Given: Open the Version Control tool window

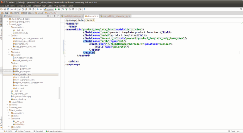Looking at the screenshot, I should click(x=54, y=131).
